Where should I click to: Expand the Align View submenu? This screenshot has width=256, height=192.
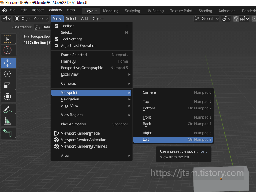[x=92, y=106]
